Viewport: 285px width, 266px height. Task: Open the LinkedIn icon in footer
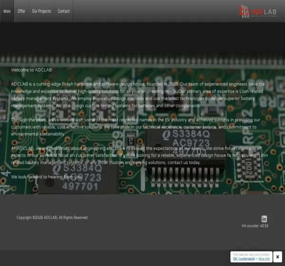coord(264,219)
